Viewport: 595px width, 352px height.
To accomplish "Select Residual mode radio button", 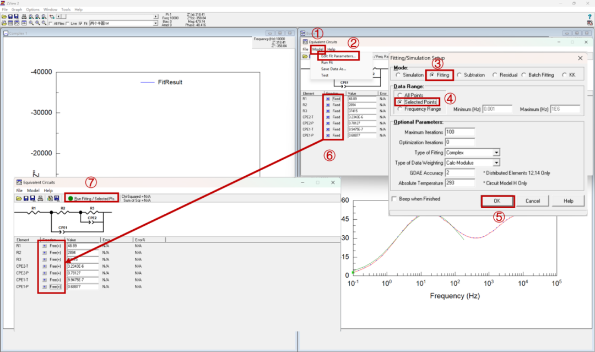I will tap(494, 75).
